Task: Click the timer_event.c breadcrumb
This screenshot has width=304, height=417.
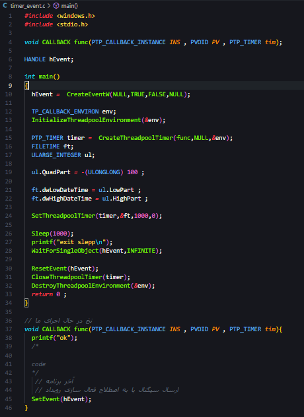Action: coord(28,5)
